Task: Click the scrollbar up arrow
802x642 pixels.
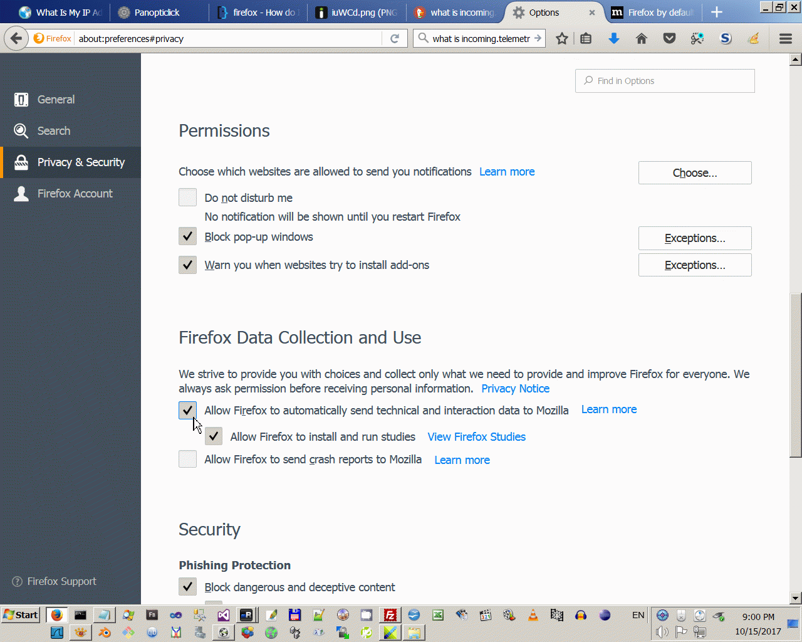Action: point(795,60)
